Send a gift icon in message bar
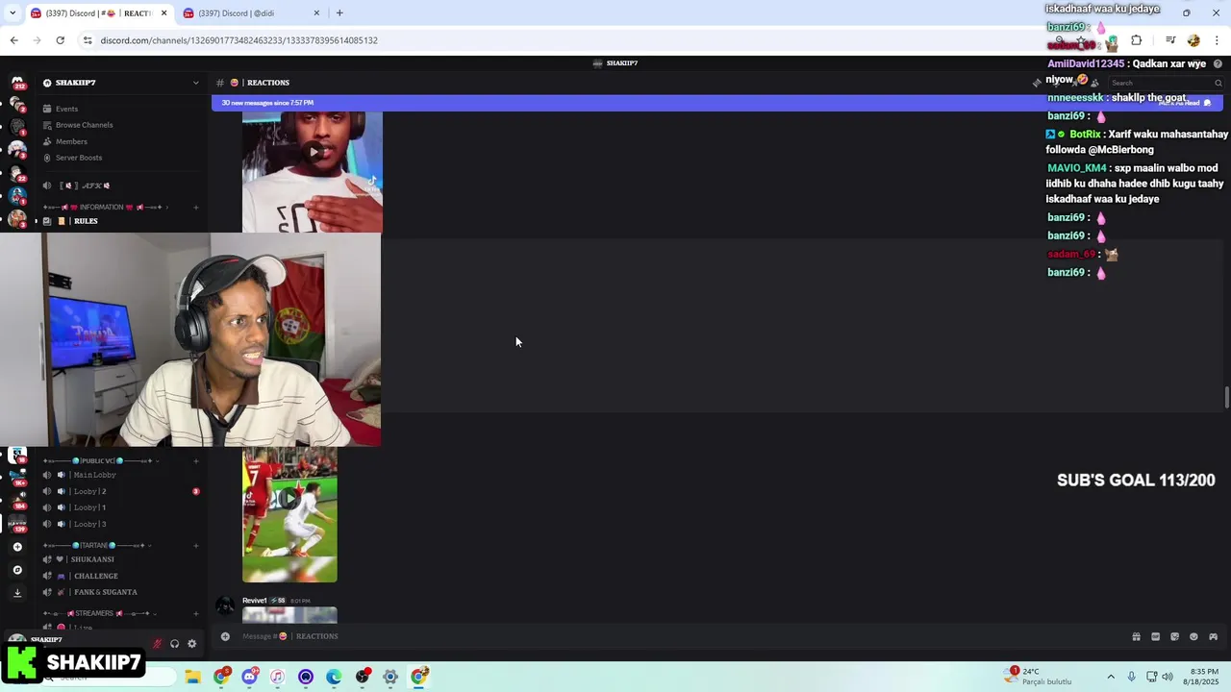Screen dimensions: 1231x692 pos(1136,636)
